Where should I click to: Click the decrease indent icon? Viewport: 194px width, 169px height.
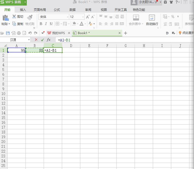(x=117, y=16)
